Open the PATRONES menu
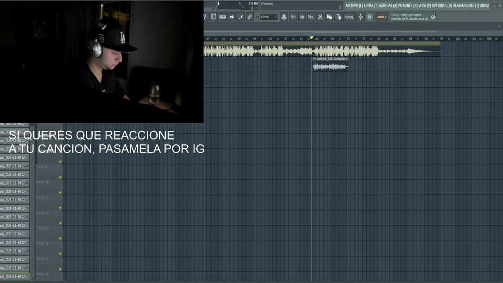Viewport: 503px width, 283px height. click(408, 6)
